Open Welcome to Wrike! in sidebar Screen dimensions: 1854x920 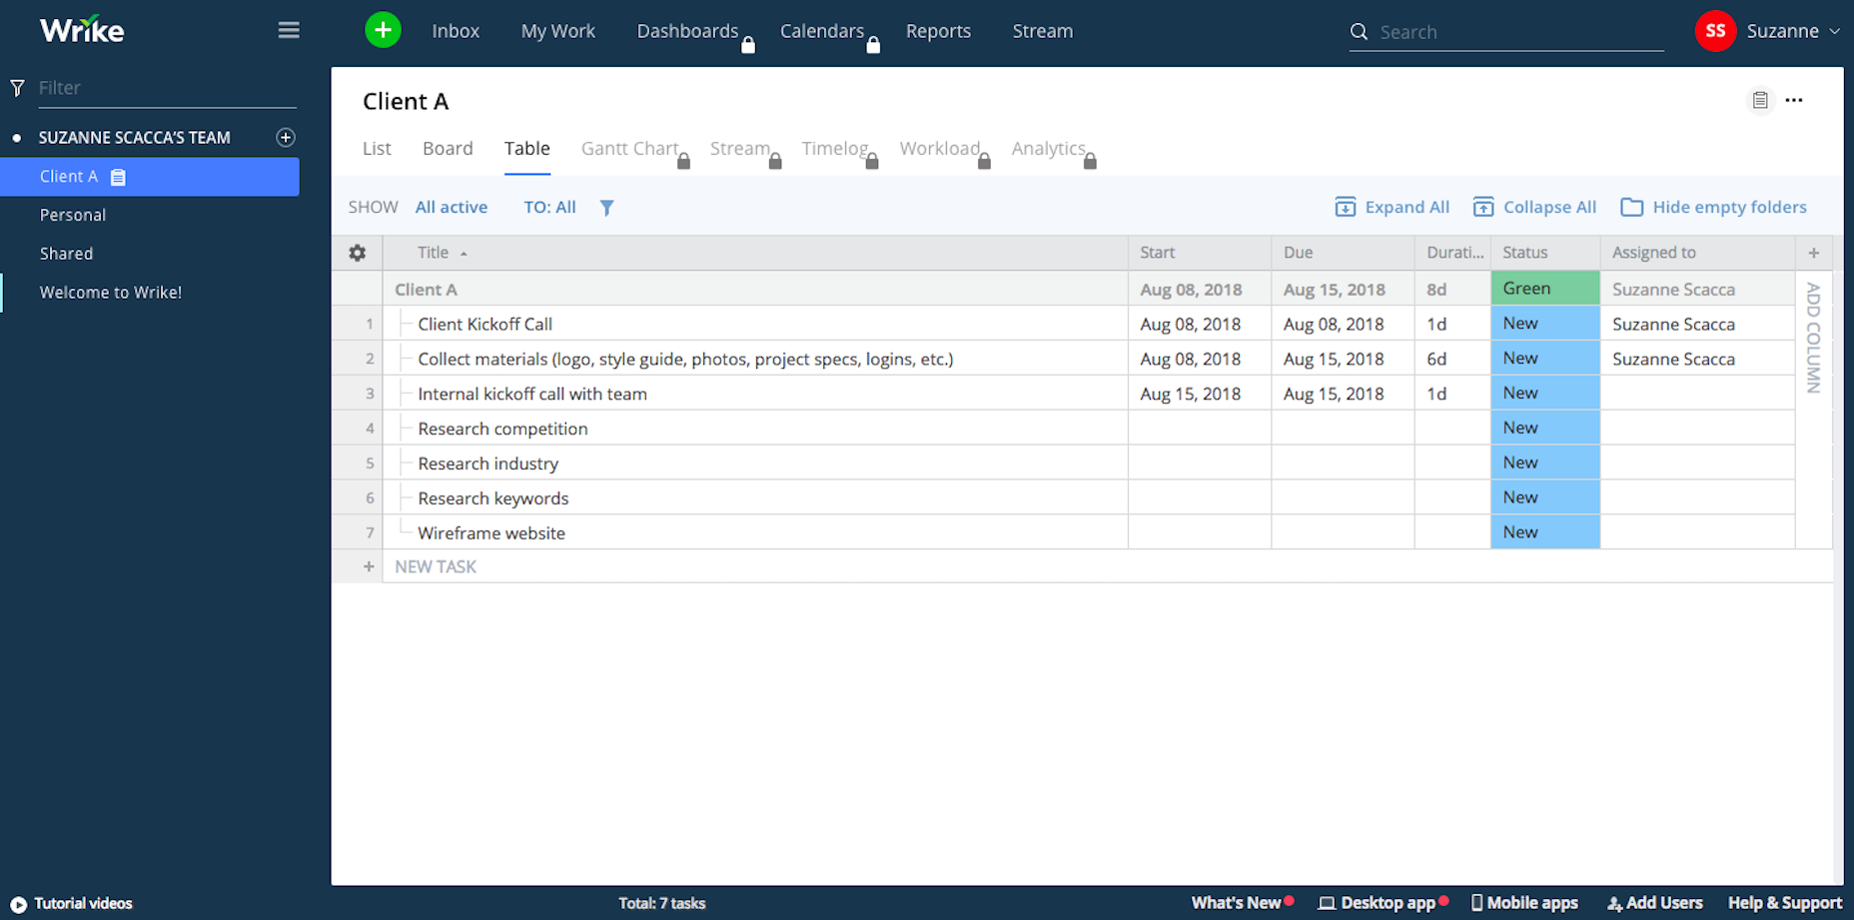(x=111, y=293)
